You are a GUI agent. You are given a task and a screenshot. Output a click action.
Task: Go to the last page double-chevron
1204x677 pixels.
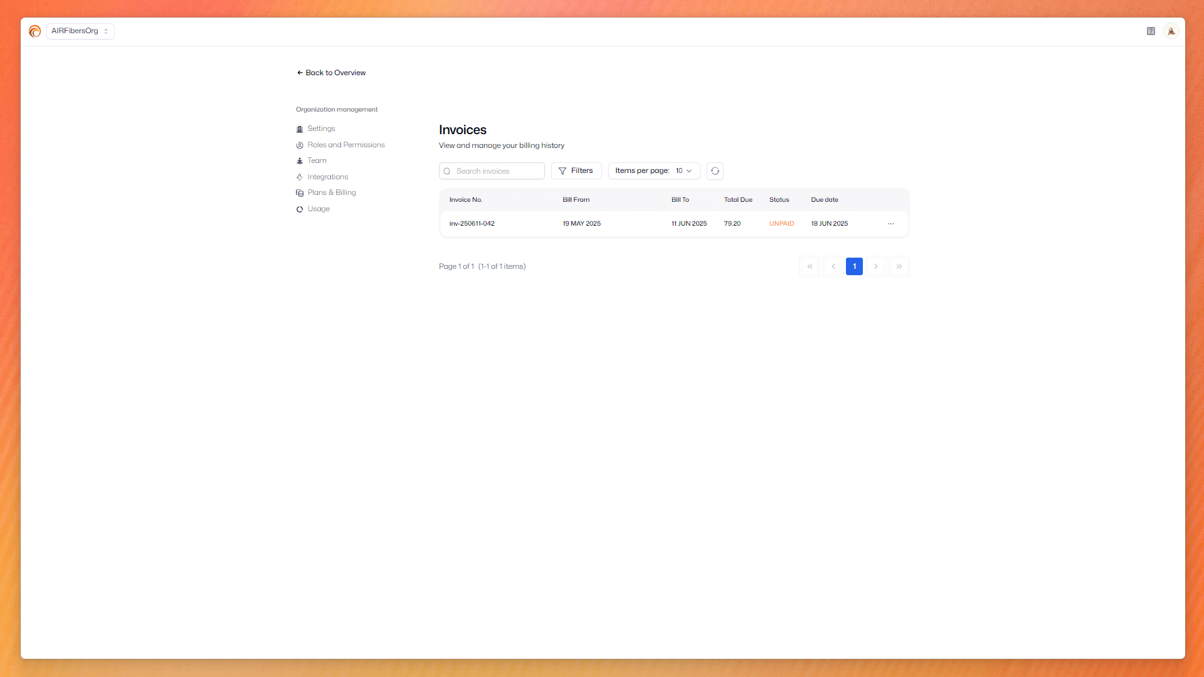[x=899, y=266]
